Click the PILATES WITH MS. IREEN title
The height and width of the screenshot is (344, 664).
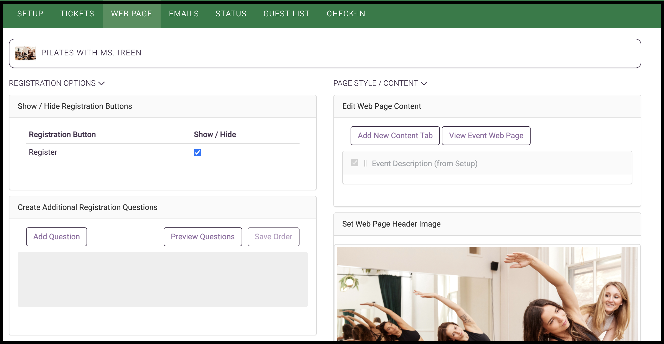point(91,53)
